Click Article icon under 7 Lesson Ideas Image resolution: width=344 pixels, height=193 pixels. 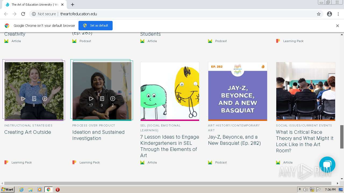pos(142,162)
